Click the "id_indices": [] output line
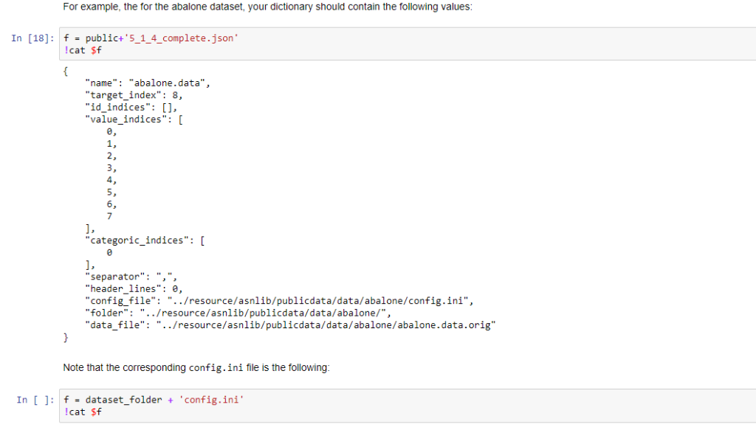 click(131, 107)
